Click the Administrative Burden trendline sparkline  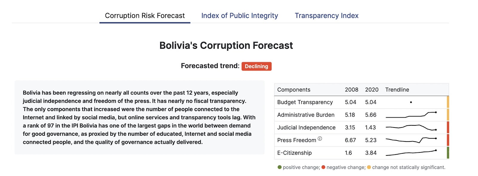click(x=411, y=115)
